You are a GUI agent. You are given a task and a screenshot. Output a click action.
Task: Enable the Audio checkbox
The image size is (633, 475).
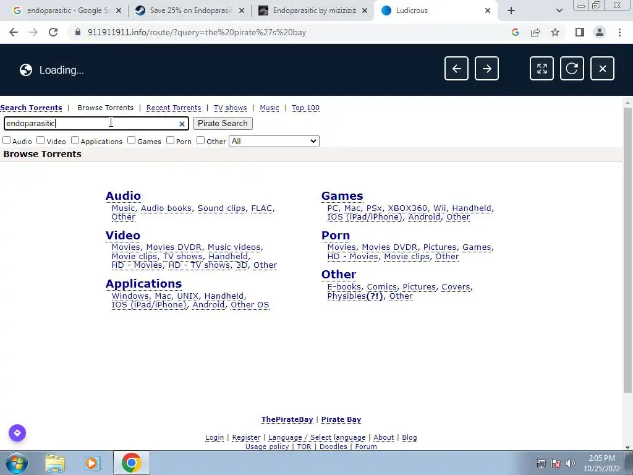click(x=6, y=140)
